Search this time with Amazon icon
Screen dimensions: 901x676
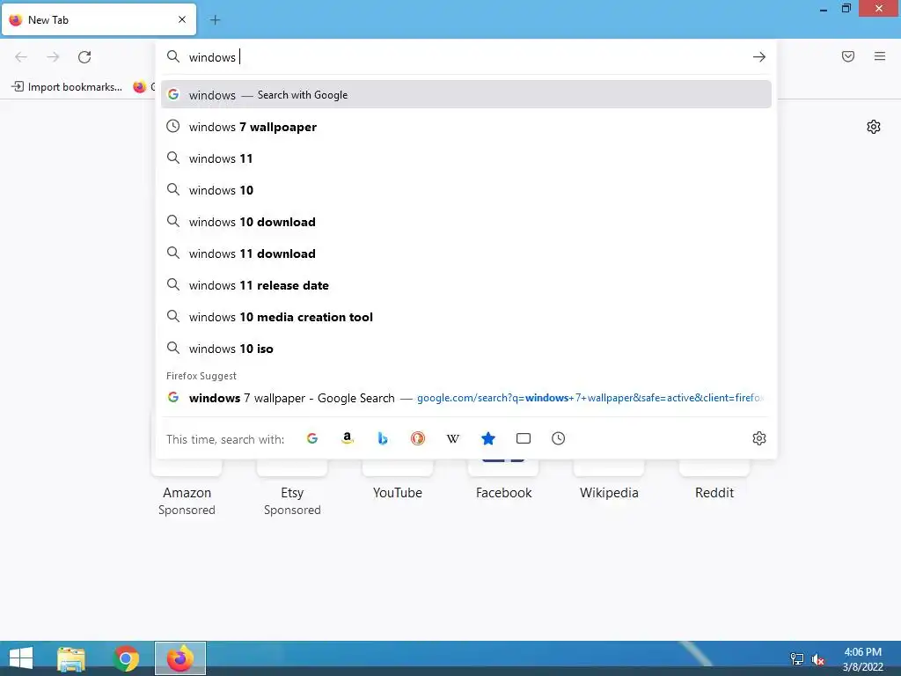[347, 438]
